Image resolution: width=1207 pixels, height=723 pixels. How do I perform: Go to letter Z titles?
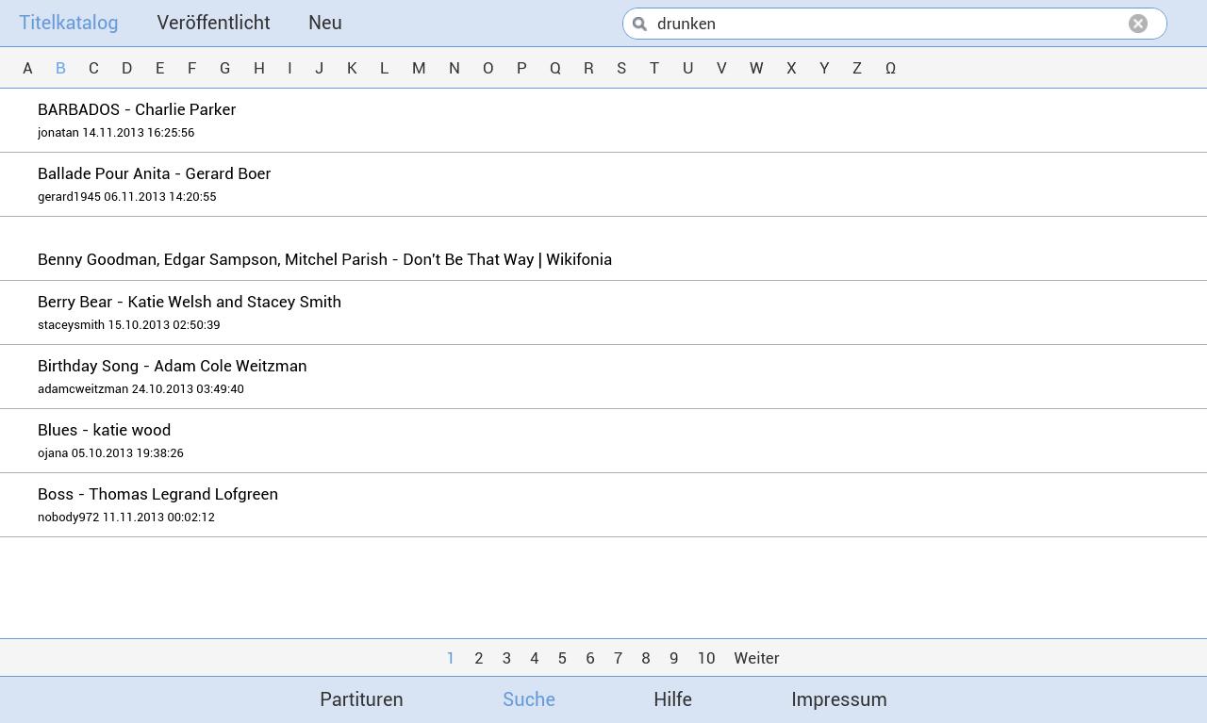point(856,68)
